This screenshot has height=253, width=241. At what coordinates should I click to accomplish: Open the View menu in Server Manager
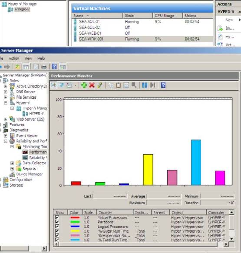tap(28, 59)
